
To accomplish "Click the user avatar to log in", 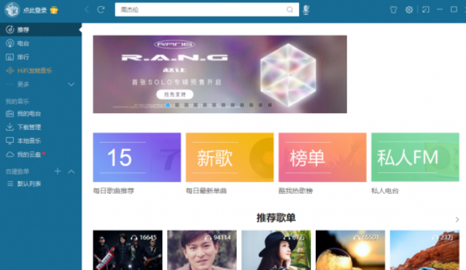I will [11, 10].
